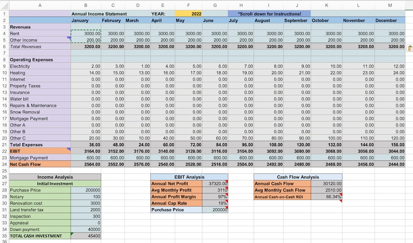Click the Annual Net Profit value 37320.00
Image resolution: width=413 pixels, height=243 pixels.
point(215,184)
